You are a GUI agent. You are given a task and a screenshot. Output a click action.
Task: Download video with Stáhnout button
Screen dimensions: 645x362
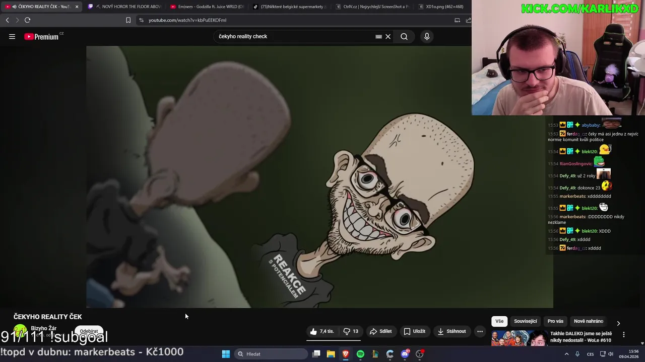coord(451,331)
